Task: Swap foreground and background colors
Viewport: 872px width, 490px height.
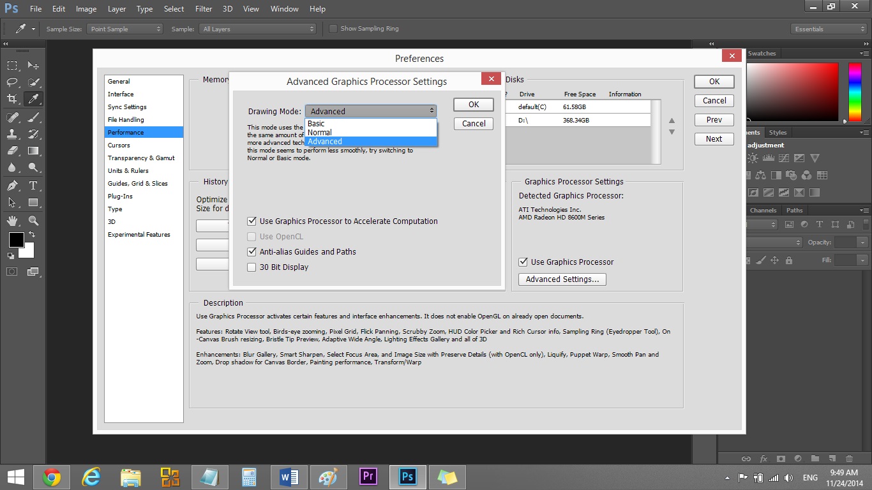Action: coord(32,235)
